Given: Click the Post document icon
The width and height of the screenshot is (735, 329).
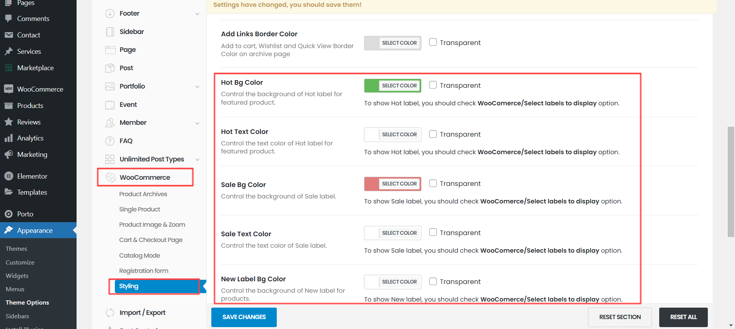Looking at the screenshot, I should click(x=110, y=68).
